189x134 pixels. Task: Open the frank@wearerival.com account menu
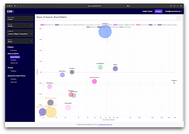pos(174,11)
